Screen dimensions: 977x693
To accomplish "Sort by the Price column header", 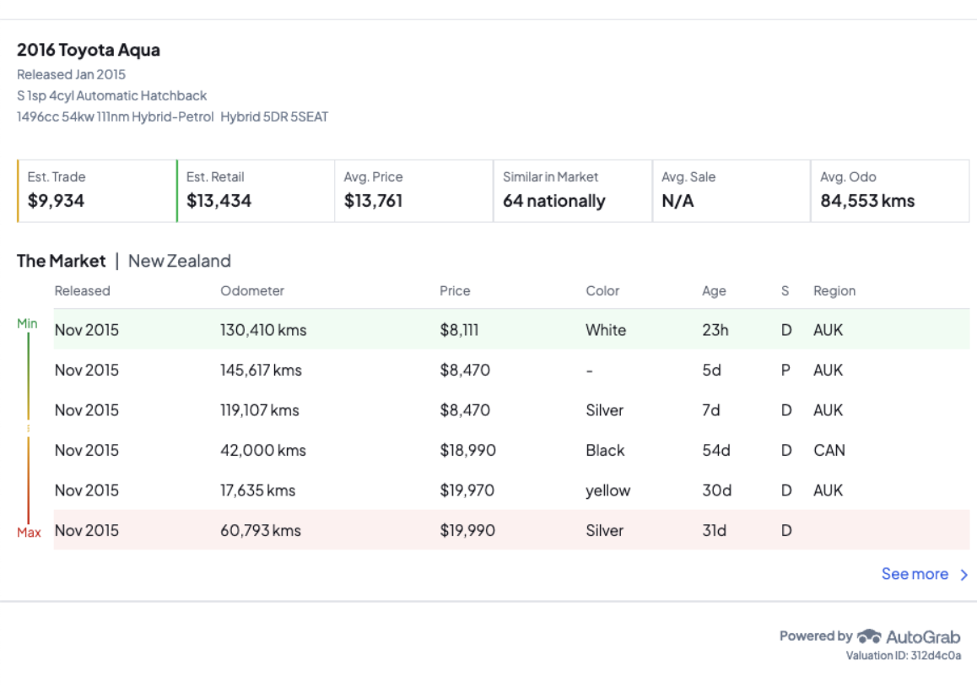I will 455,291.
